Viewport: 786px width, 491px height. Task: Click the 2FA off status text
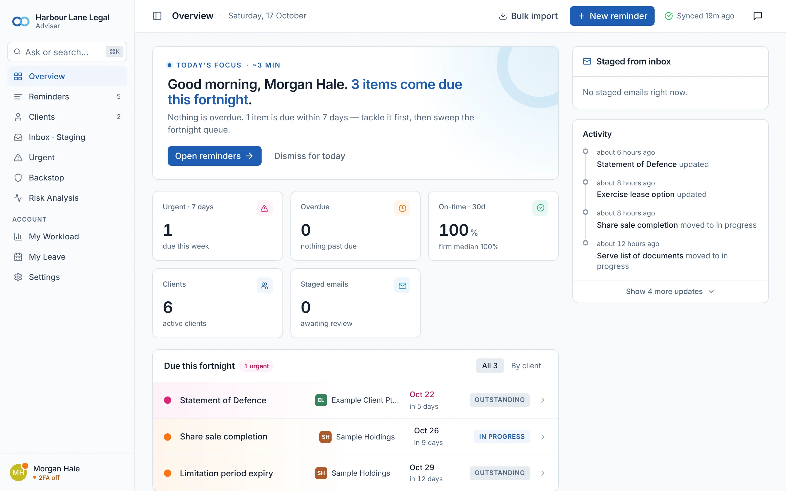(x=49, y=478)
